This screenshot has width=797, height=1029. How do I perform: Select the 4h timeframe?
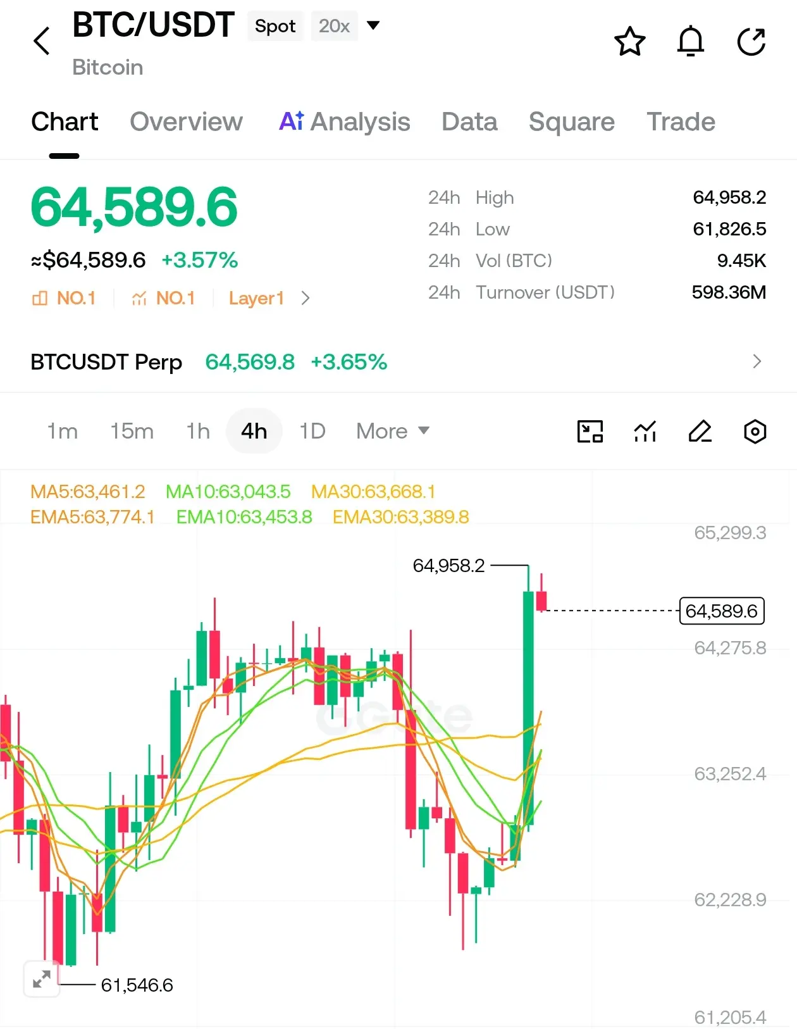pos(254,431)
